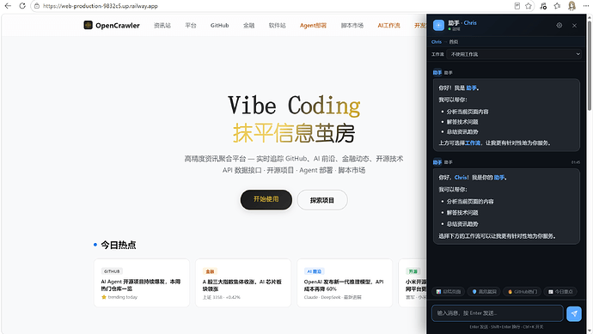Reload the page with the refresh icon
The width and height of the screenshot is (593, 334).
[x=22, y=6]
